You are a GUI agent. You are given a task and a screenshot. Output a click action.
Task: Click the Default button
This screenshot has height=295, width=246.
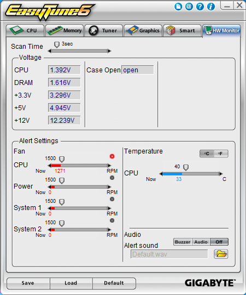114,283
